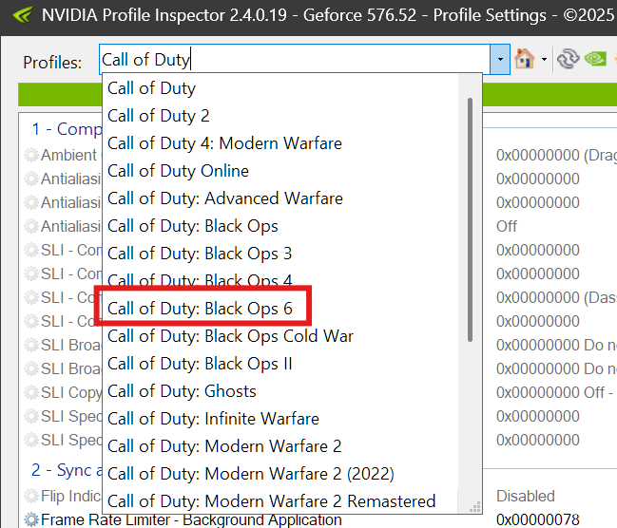This screenshot has width=617, height=528.
Task: Click into the Profiles text field
Action: (x=295, y=60)
